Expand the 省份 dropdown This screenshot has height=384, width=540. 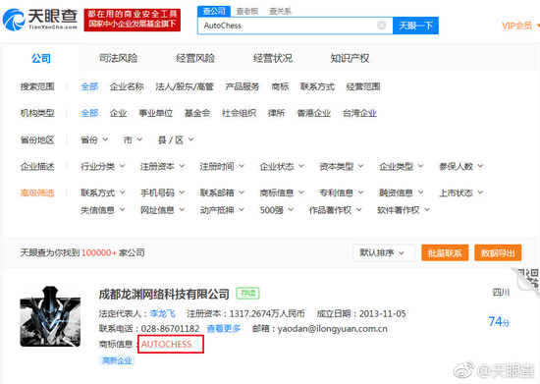click(x=94, y=139)
